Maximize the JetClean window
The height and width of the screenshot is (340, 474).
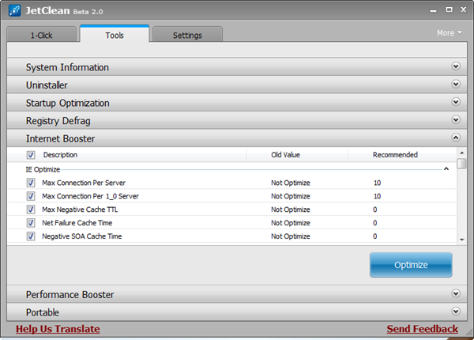coord(450,9)
